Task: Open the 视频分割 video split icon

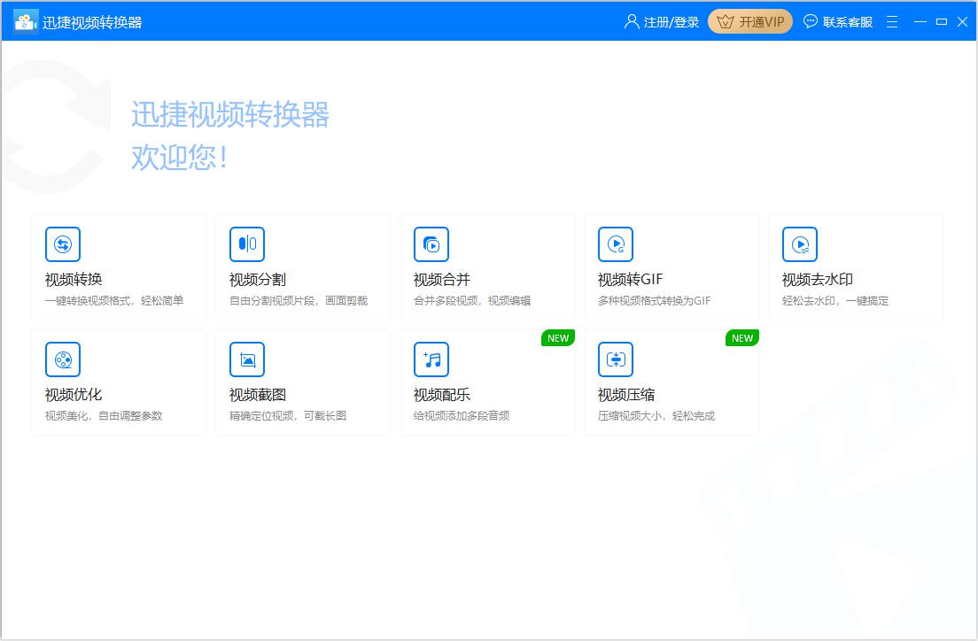Action: [x=247, y=244]
